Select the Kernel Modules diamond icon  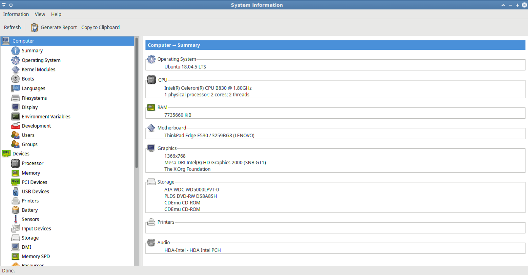[15, 70]
